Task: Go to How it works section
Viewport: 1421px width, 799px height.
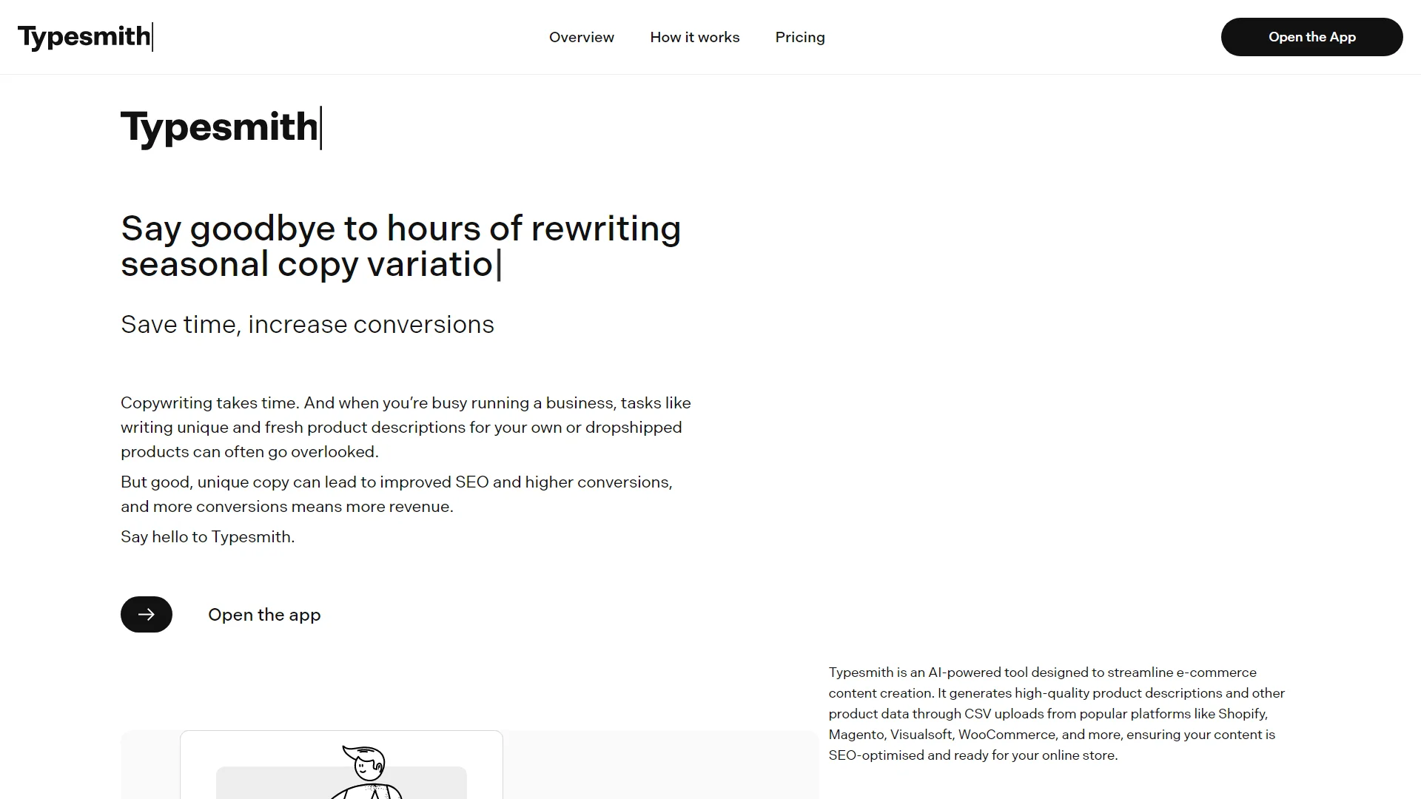Action: 694,37
